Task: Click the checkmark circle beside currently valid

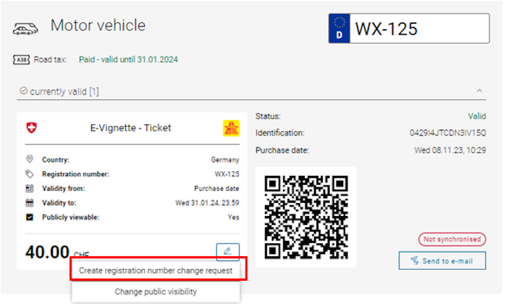Action: pyautogui.click(x=24, y=91)
